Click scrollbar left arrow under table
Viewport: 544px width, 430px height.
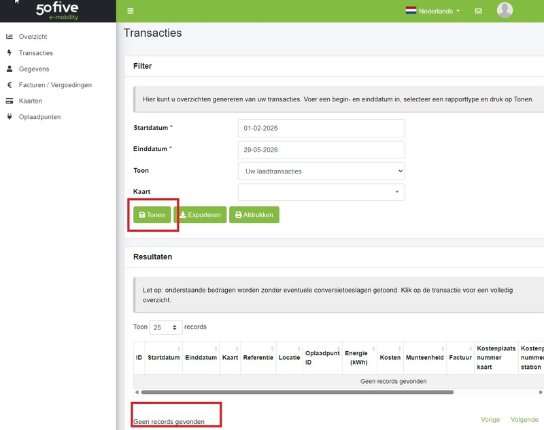click(137, 392)
